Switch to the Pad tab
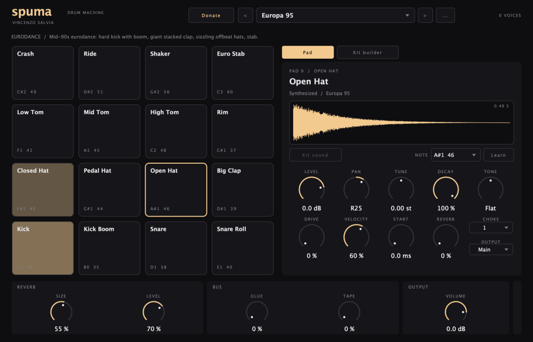This screenshot has height=342, width=533. click(x=308, y=52)
